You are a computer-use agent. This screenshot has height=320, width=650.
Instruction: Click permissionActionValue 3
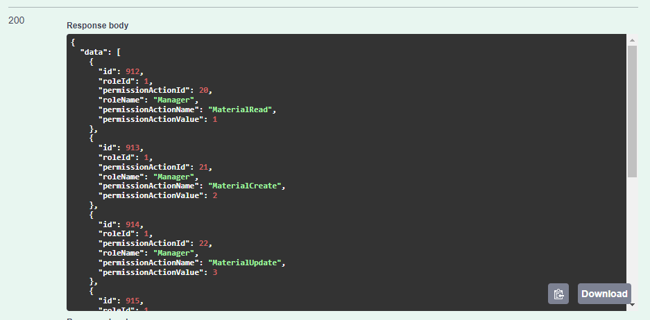(215, 272)
